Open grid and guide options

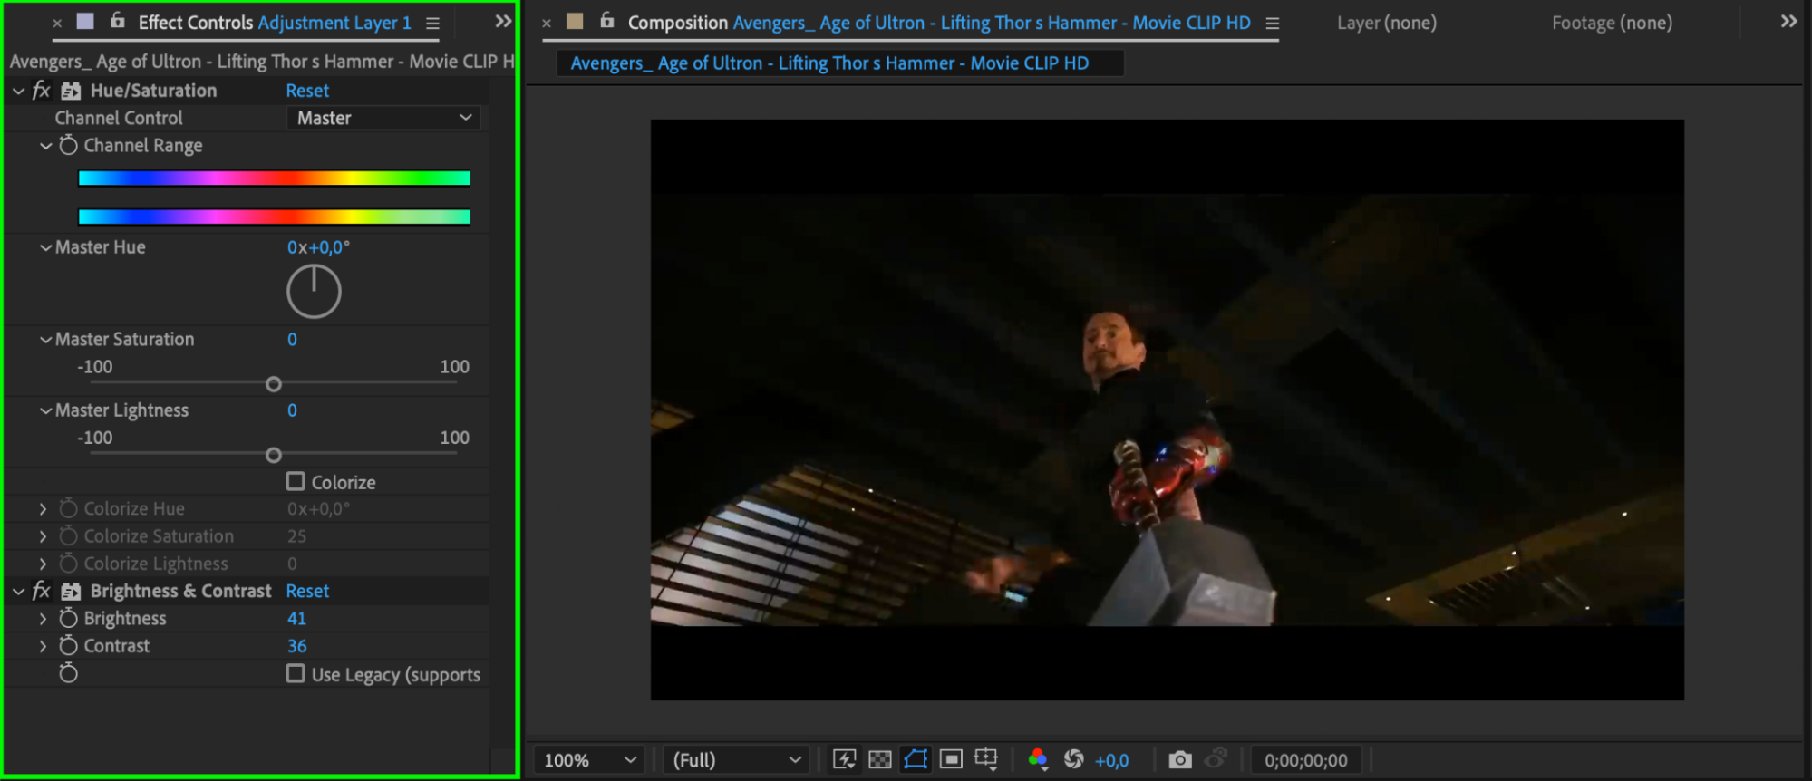986,759
